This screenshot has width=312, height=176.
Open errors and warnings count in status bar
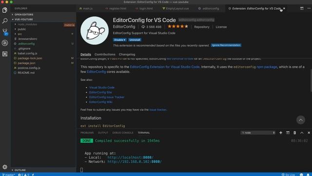click(x=23, y=175)
